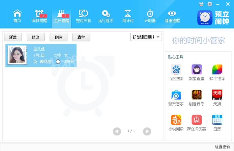Expand the 按创建日期 sort dropdown
Image resolution: width=234 pixels, height=151 pixels.
[146, 37]
